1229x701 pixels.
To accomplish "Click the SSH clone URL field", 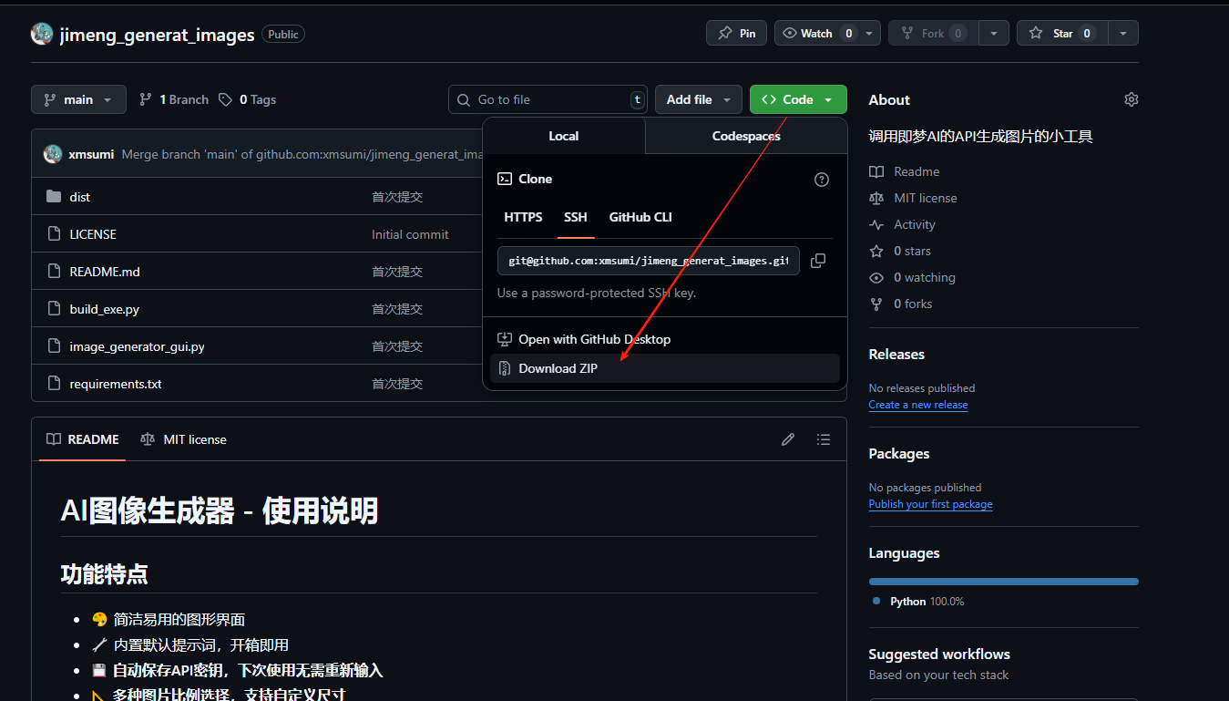I will coord(649,261).
